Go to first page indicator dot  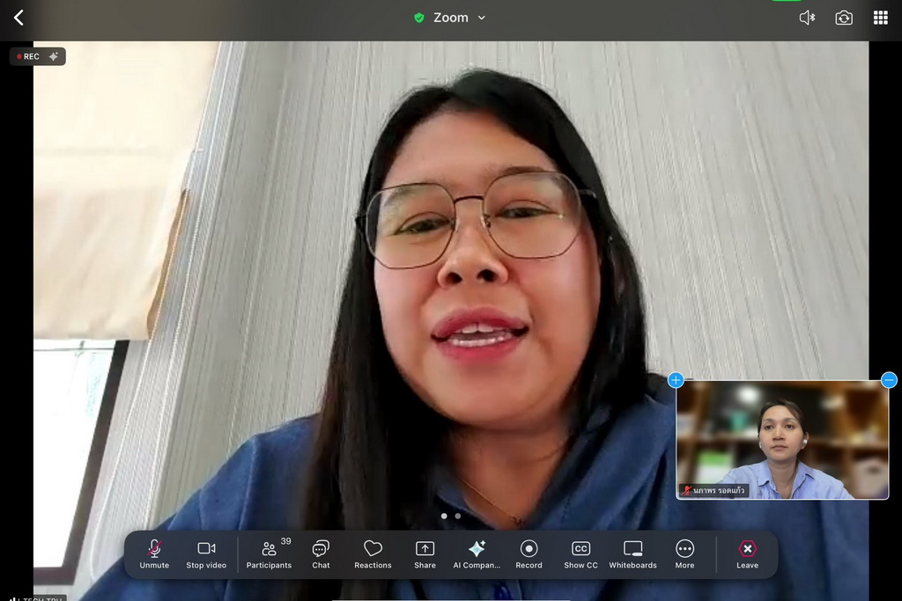444,516
